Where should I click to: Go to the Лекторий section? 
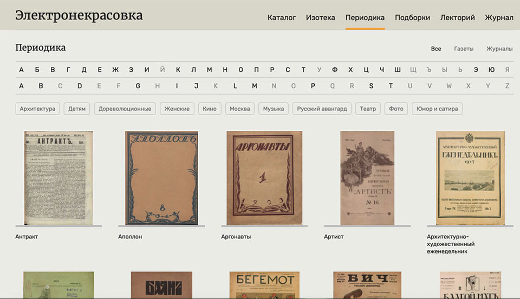tap(457, 17)
